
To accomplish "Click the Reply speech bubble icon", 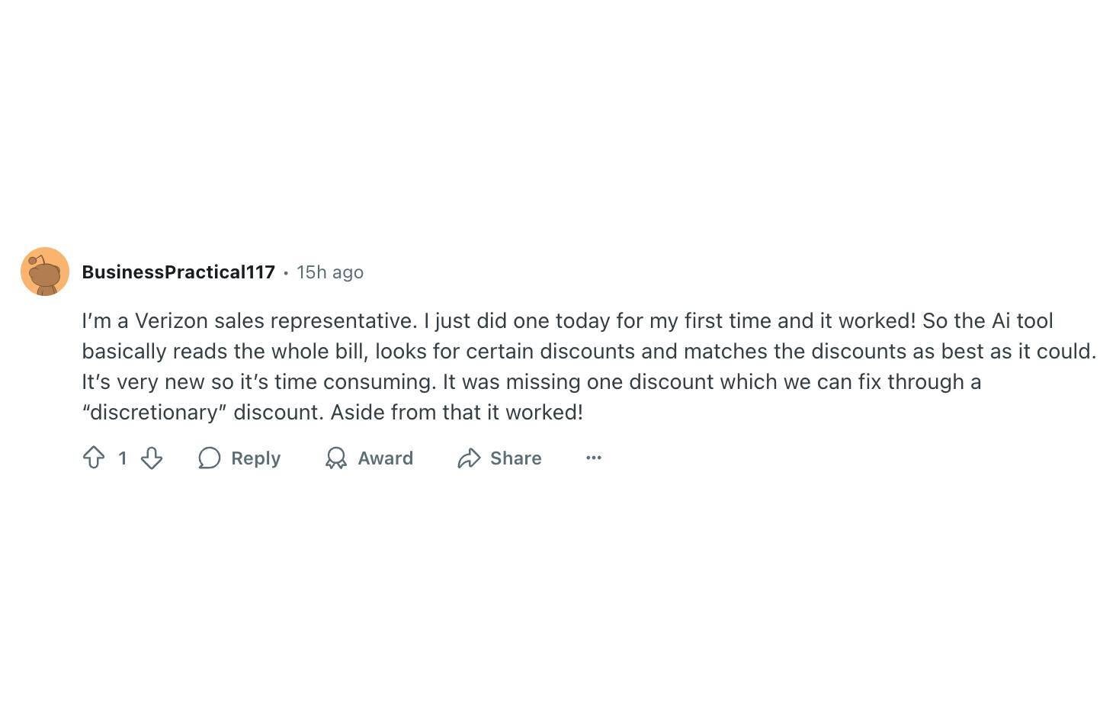I will [x=210, y=458].
